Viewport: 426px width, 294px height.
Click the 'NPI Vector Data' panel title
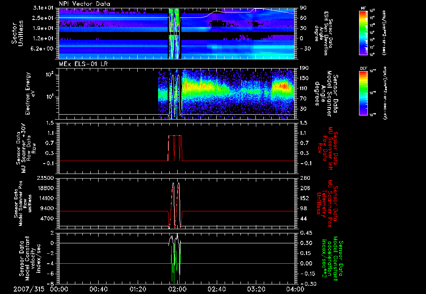tap(84, 4)
